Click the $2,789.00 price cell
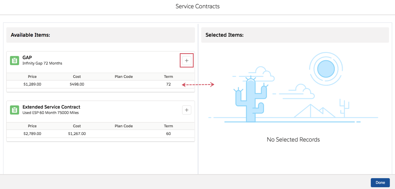This screenshot has height=189, width=395. (x=32, y=134)
